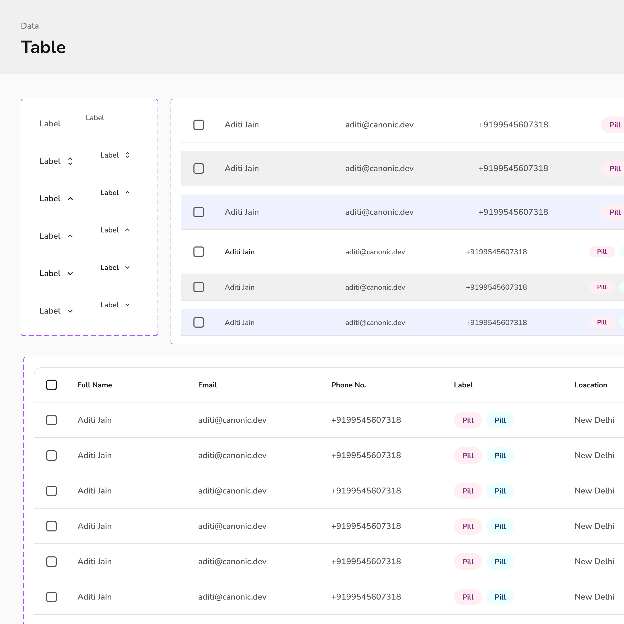The image size is (624, 624).
Task: Click the 'Table' page heading
Action: [x=43, y=47]
